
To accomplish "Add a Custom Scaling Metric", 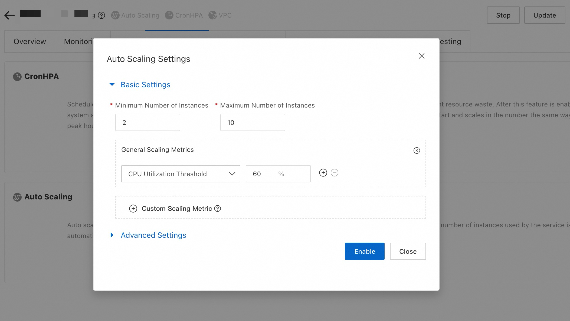I will (x=133, y=209).
